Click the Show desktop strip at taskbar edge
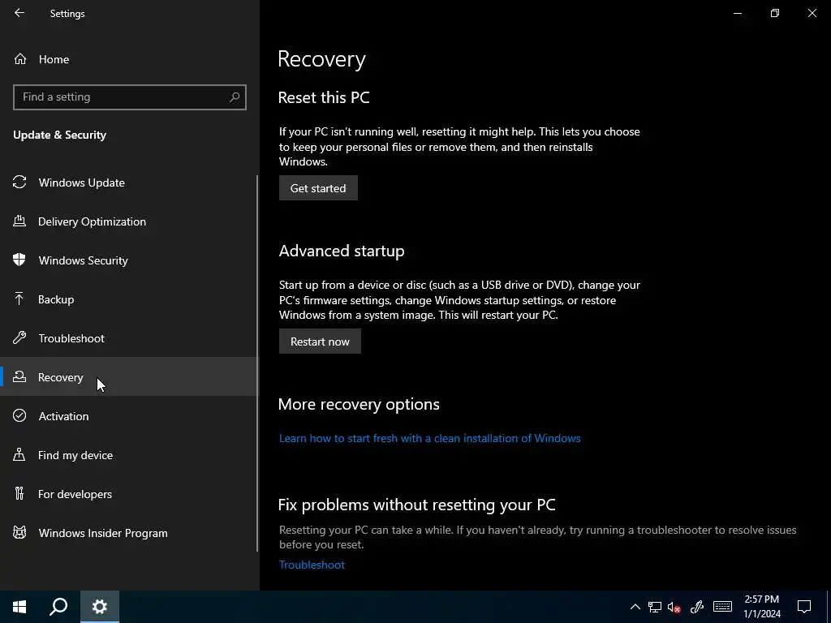This screenshot has width=831, height=623. tap(829, 607)
